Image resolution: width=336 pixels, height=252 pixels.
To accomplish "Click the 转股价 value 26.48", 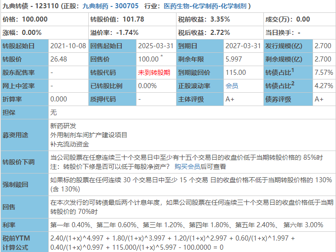I will [x=58, y=59].
